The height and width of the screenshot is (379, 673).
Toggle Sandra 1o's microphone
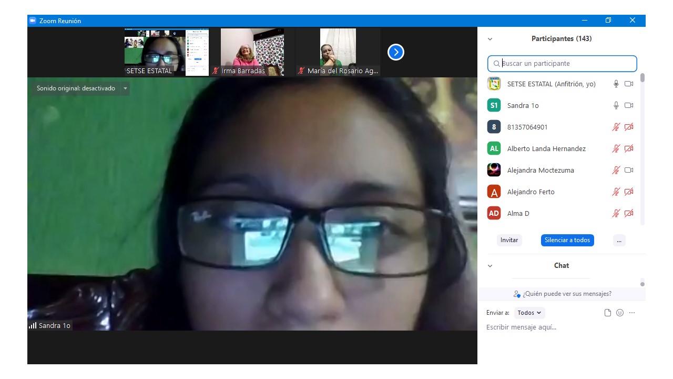pos(616,105)
